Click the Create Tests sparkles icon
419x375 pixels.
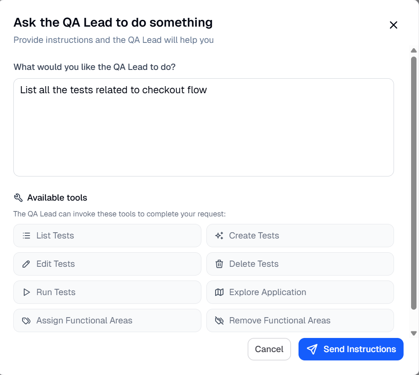tap(219, 236)
